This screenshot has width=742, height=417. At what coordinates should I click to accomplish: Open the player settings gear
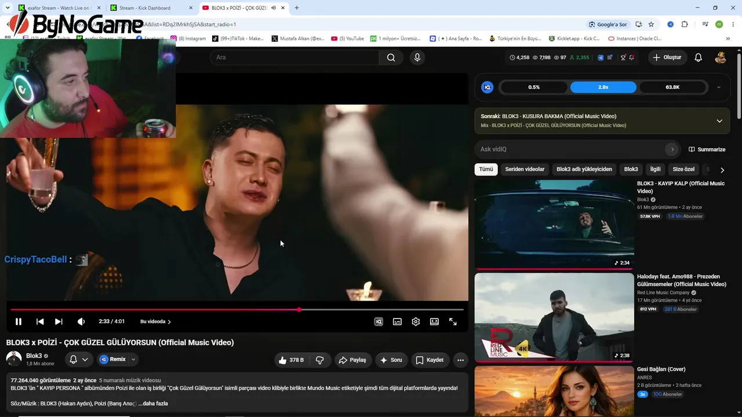[x=416, y=321]
